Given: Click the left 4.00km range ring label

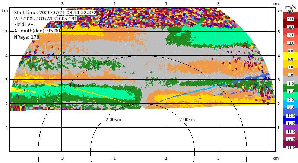Looking at the screenshot, I should click(76, 86).
